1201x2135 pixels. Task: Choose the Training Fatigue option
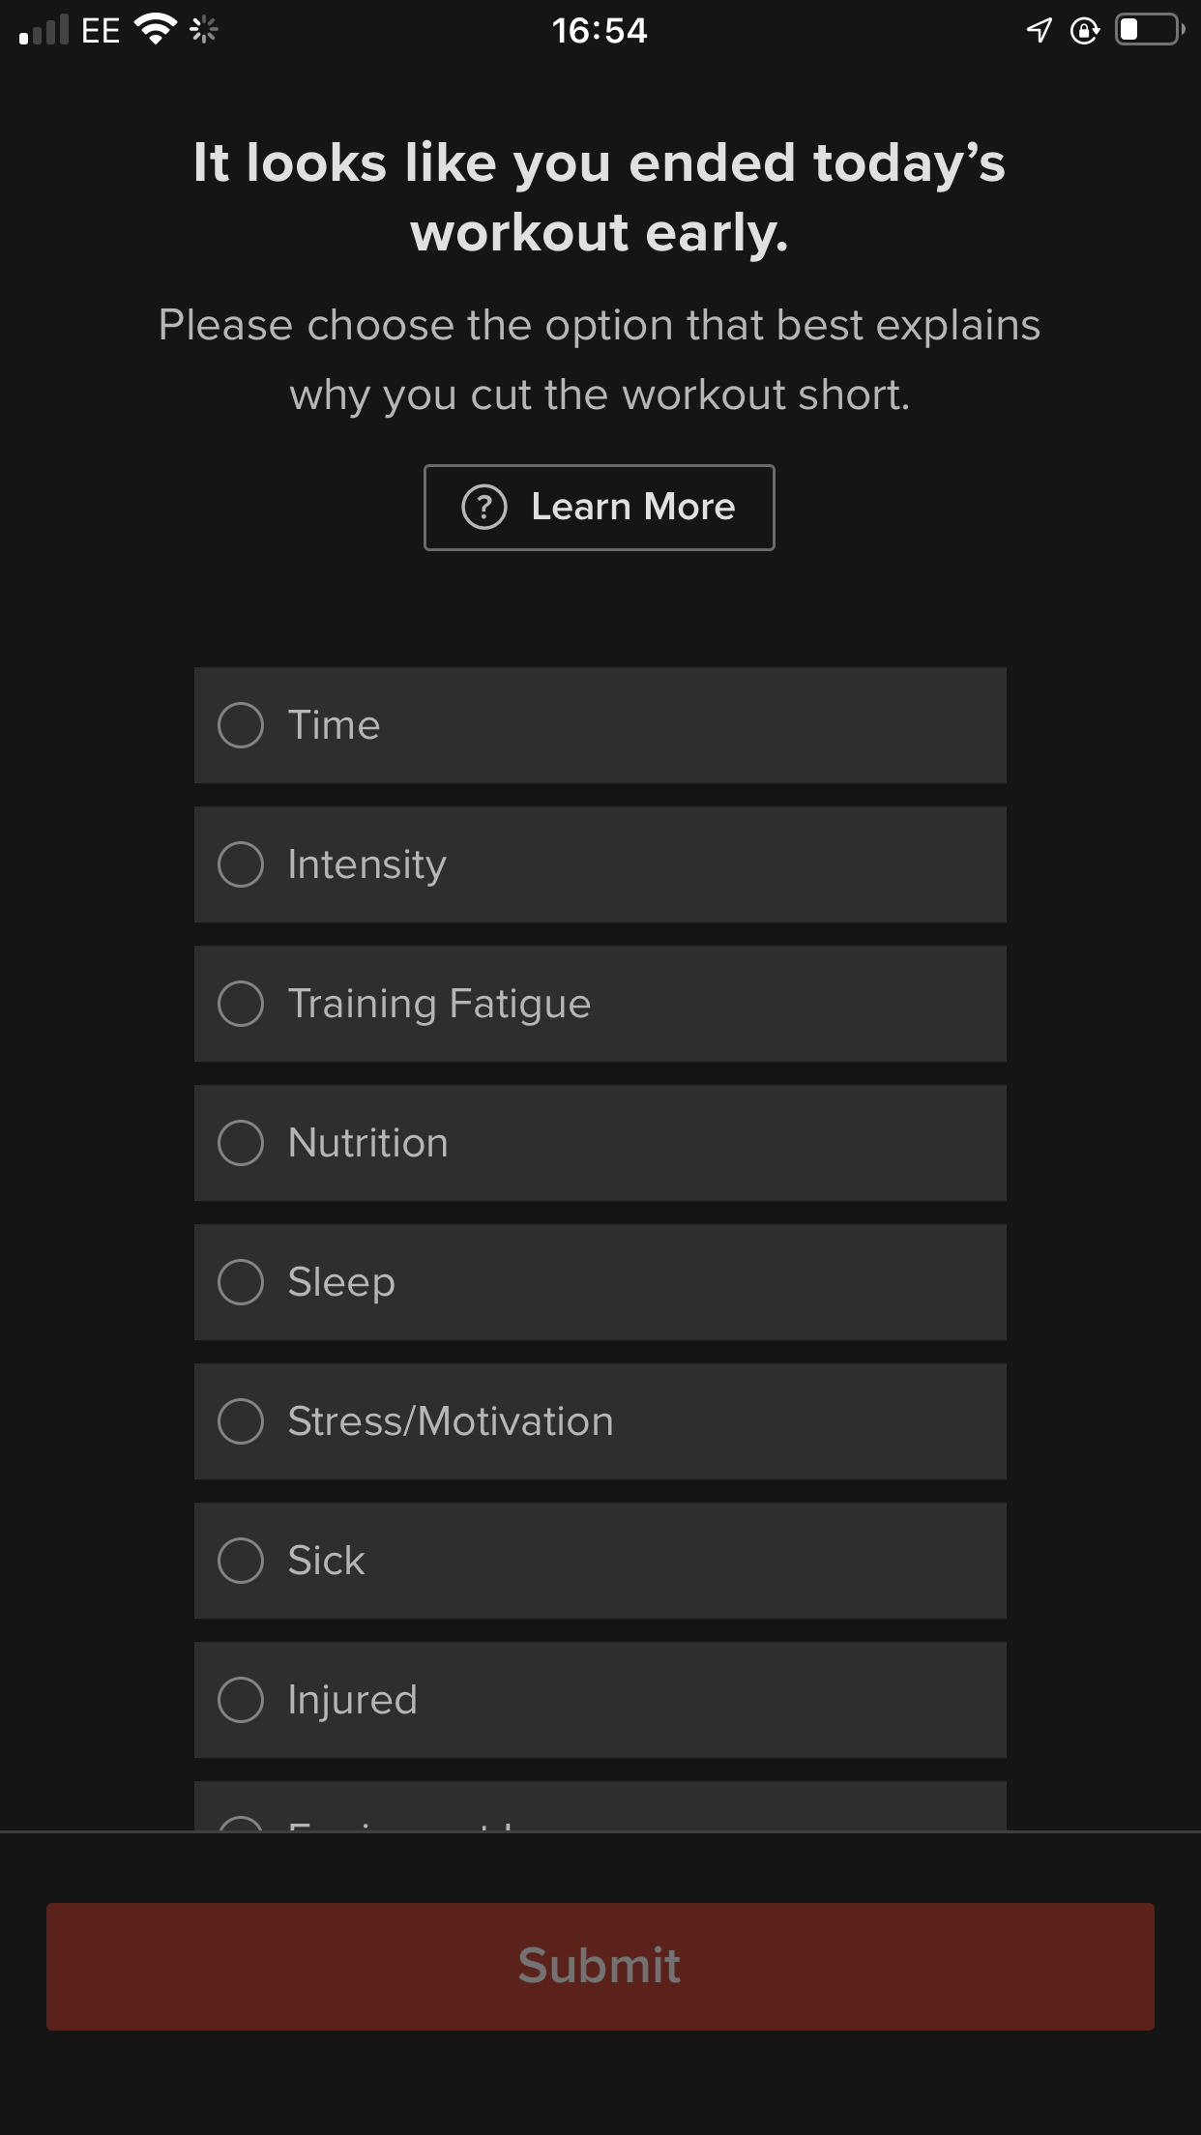pyautogui.click(x=600, y=1004)
